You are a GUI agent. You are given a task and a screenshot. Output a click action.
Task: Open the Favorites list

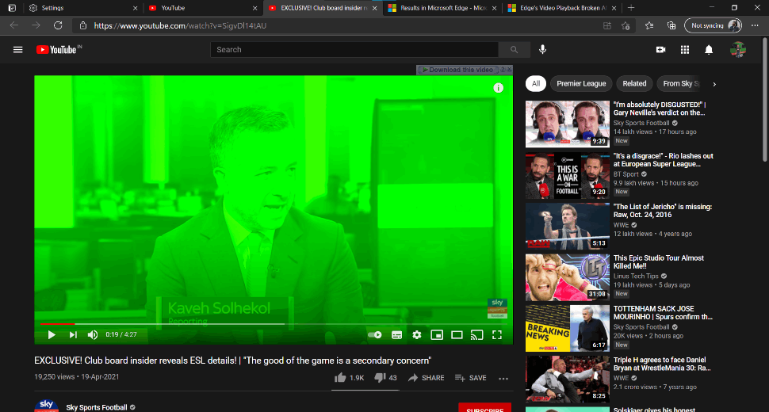pos(649,25)
